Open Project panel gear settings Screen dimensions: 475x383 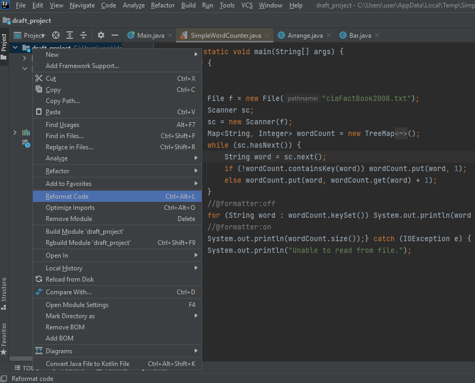click(101, 35)
